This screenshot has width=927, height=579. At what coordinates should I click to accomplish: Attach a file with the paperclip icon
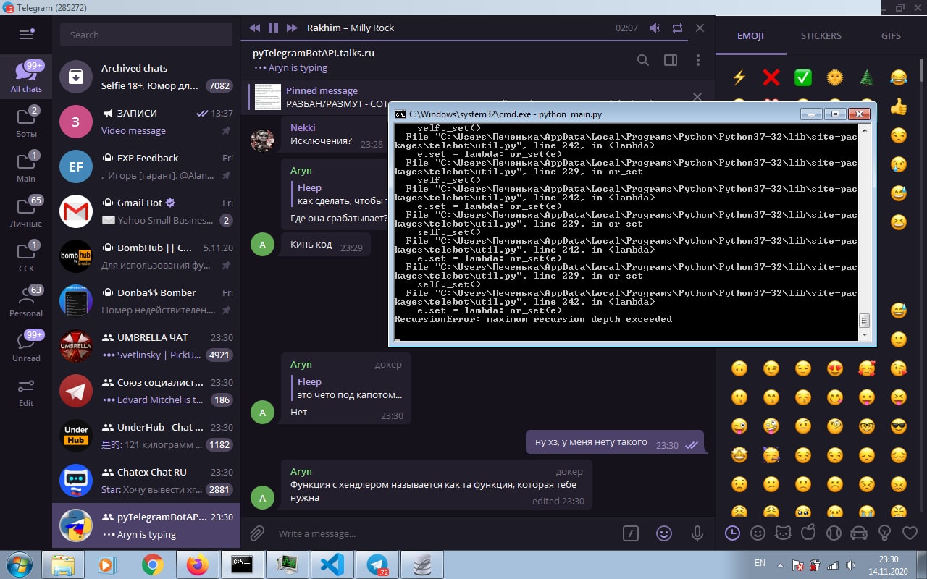click(257, 533)
